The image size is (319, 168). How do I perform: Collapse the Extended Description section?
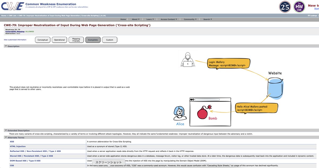[x=6, y=131]
